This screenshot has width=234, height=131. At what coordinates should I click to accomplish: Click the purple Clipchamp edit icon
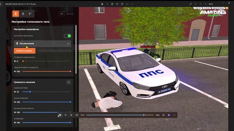coord(169,115)
